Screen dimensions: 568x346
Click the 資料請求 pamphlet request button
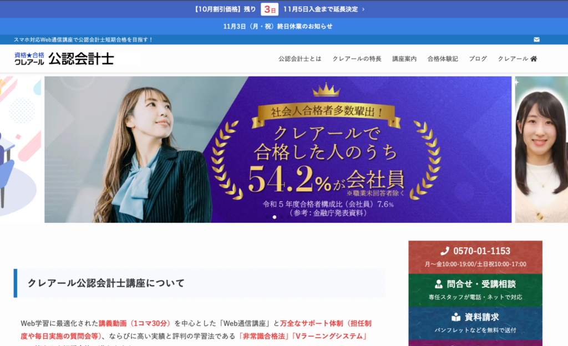tap(475, 323)
